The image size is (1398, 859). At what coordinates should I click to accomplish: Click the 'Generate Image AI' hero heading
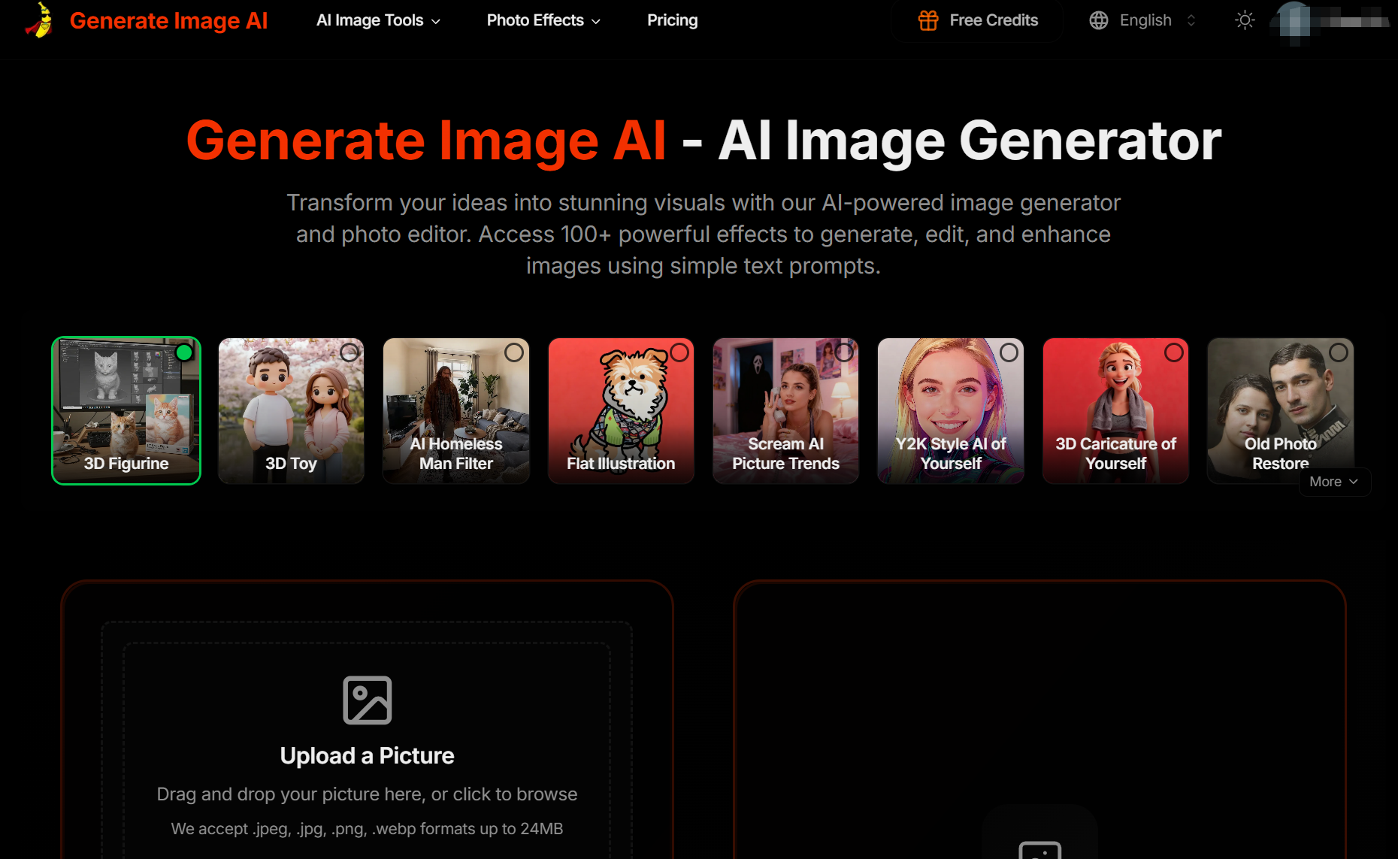pyautogui.click(x=426, y=141)
